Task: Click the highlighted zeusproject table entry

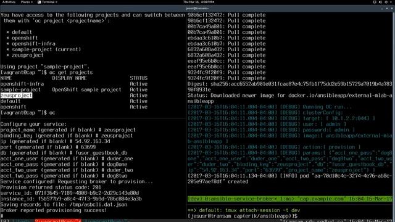Action: pos(16,96)
